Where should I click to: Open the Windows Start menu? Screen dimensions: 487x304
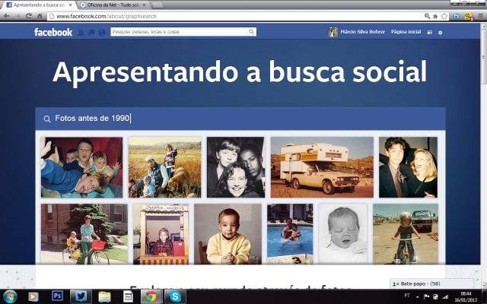click(x=10, y=296)
